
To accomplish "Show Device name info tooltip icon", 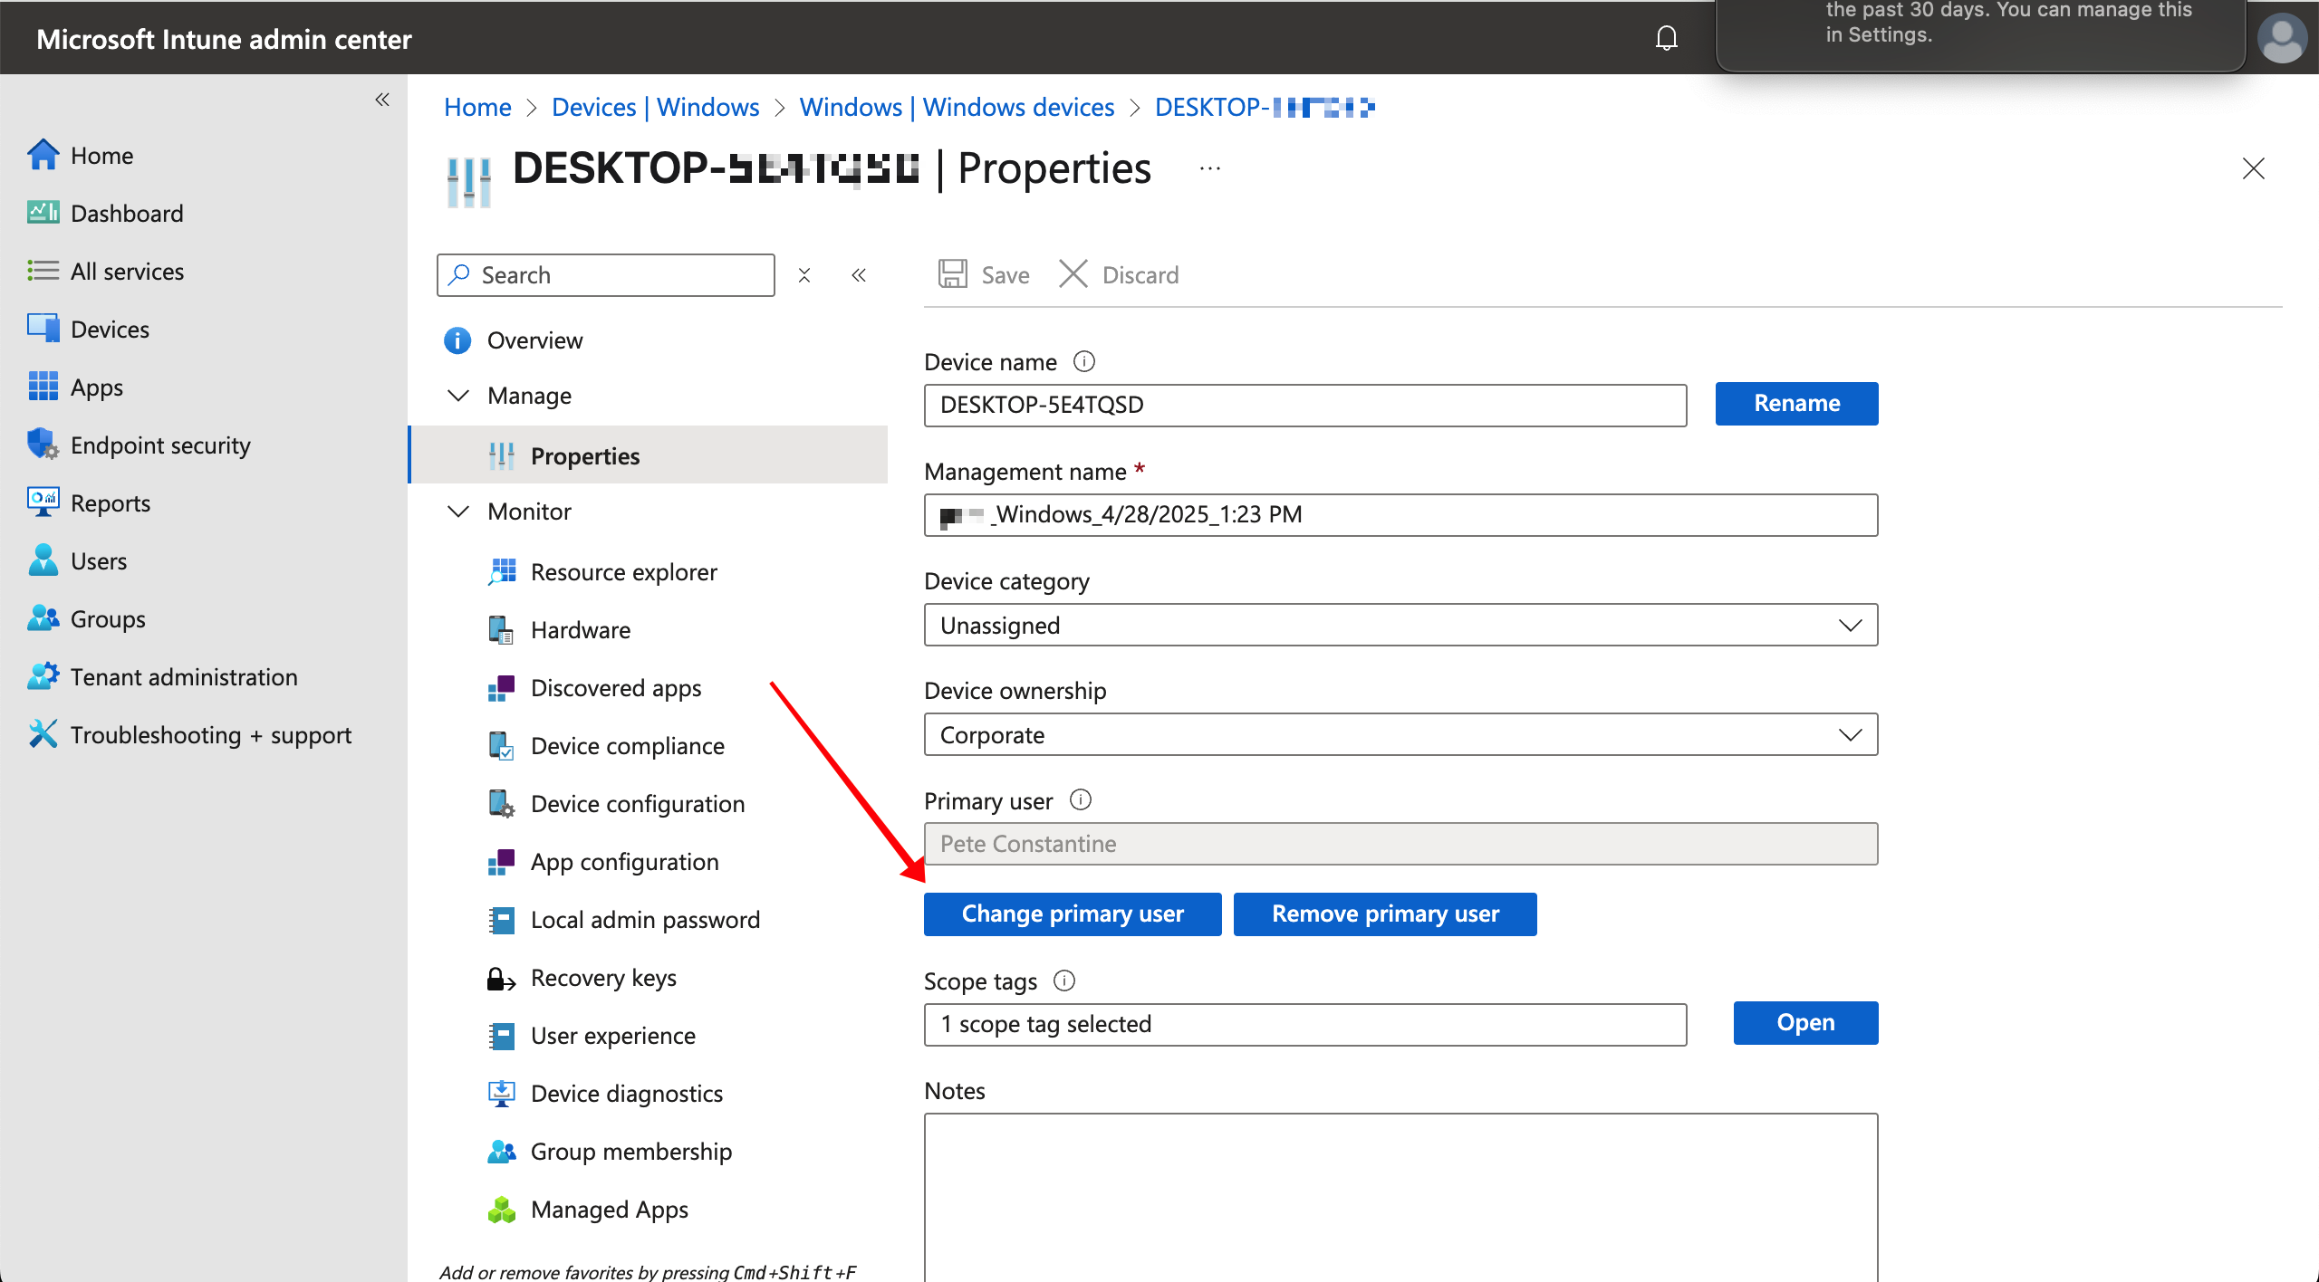I will click(1084, 361).
